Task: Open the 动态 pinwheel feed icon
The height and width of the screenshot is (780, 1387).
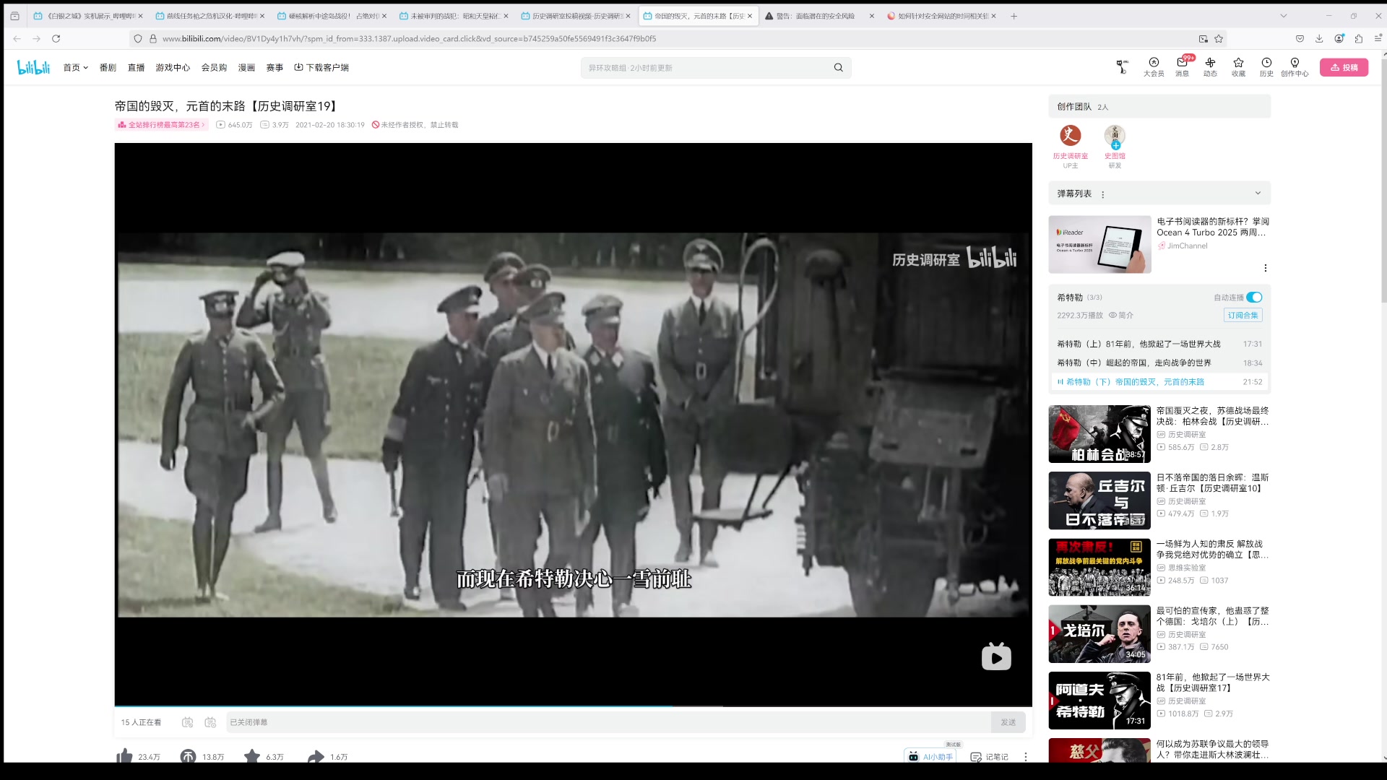Action: (x=1210, y=67)
